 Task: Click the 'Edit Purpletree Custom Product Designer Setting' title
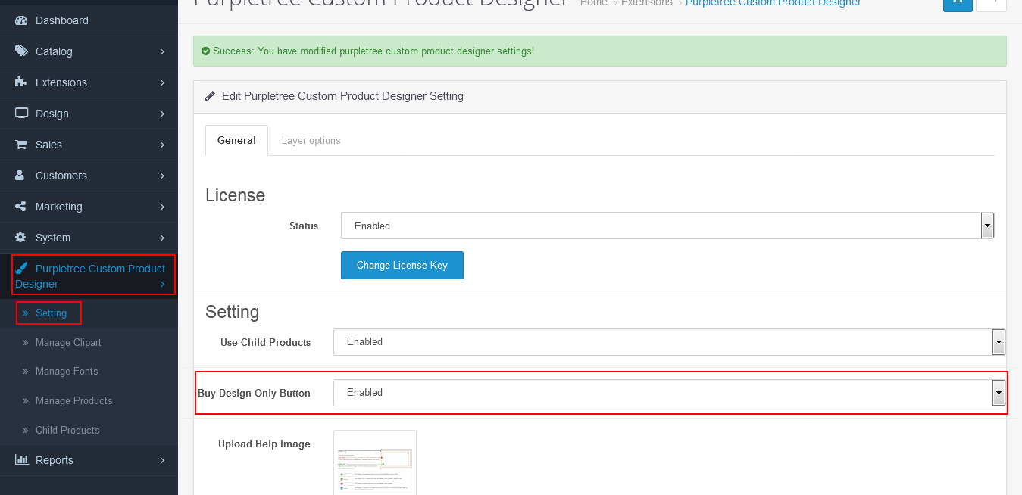[x=342, y=96]
